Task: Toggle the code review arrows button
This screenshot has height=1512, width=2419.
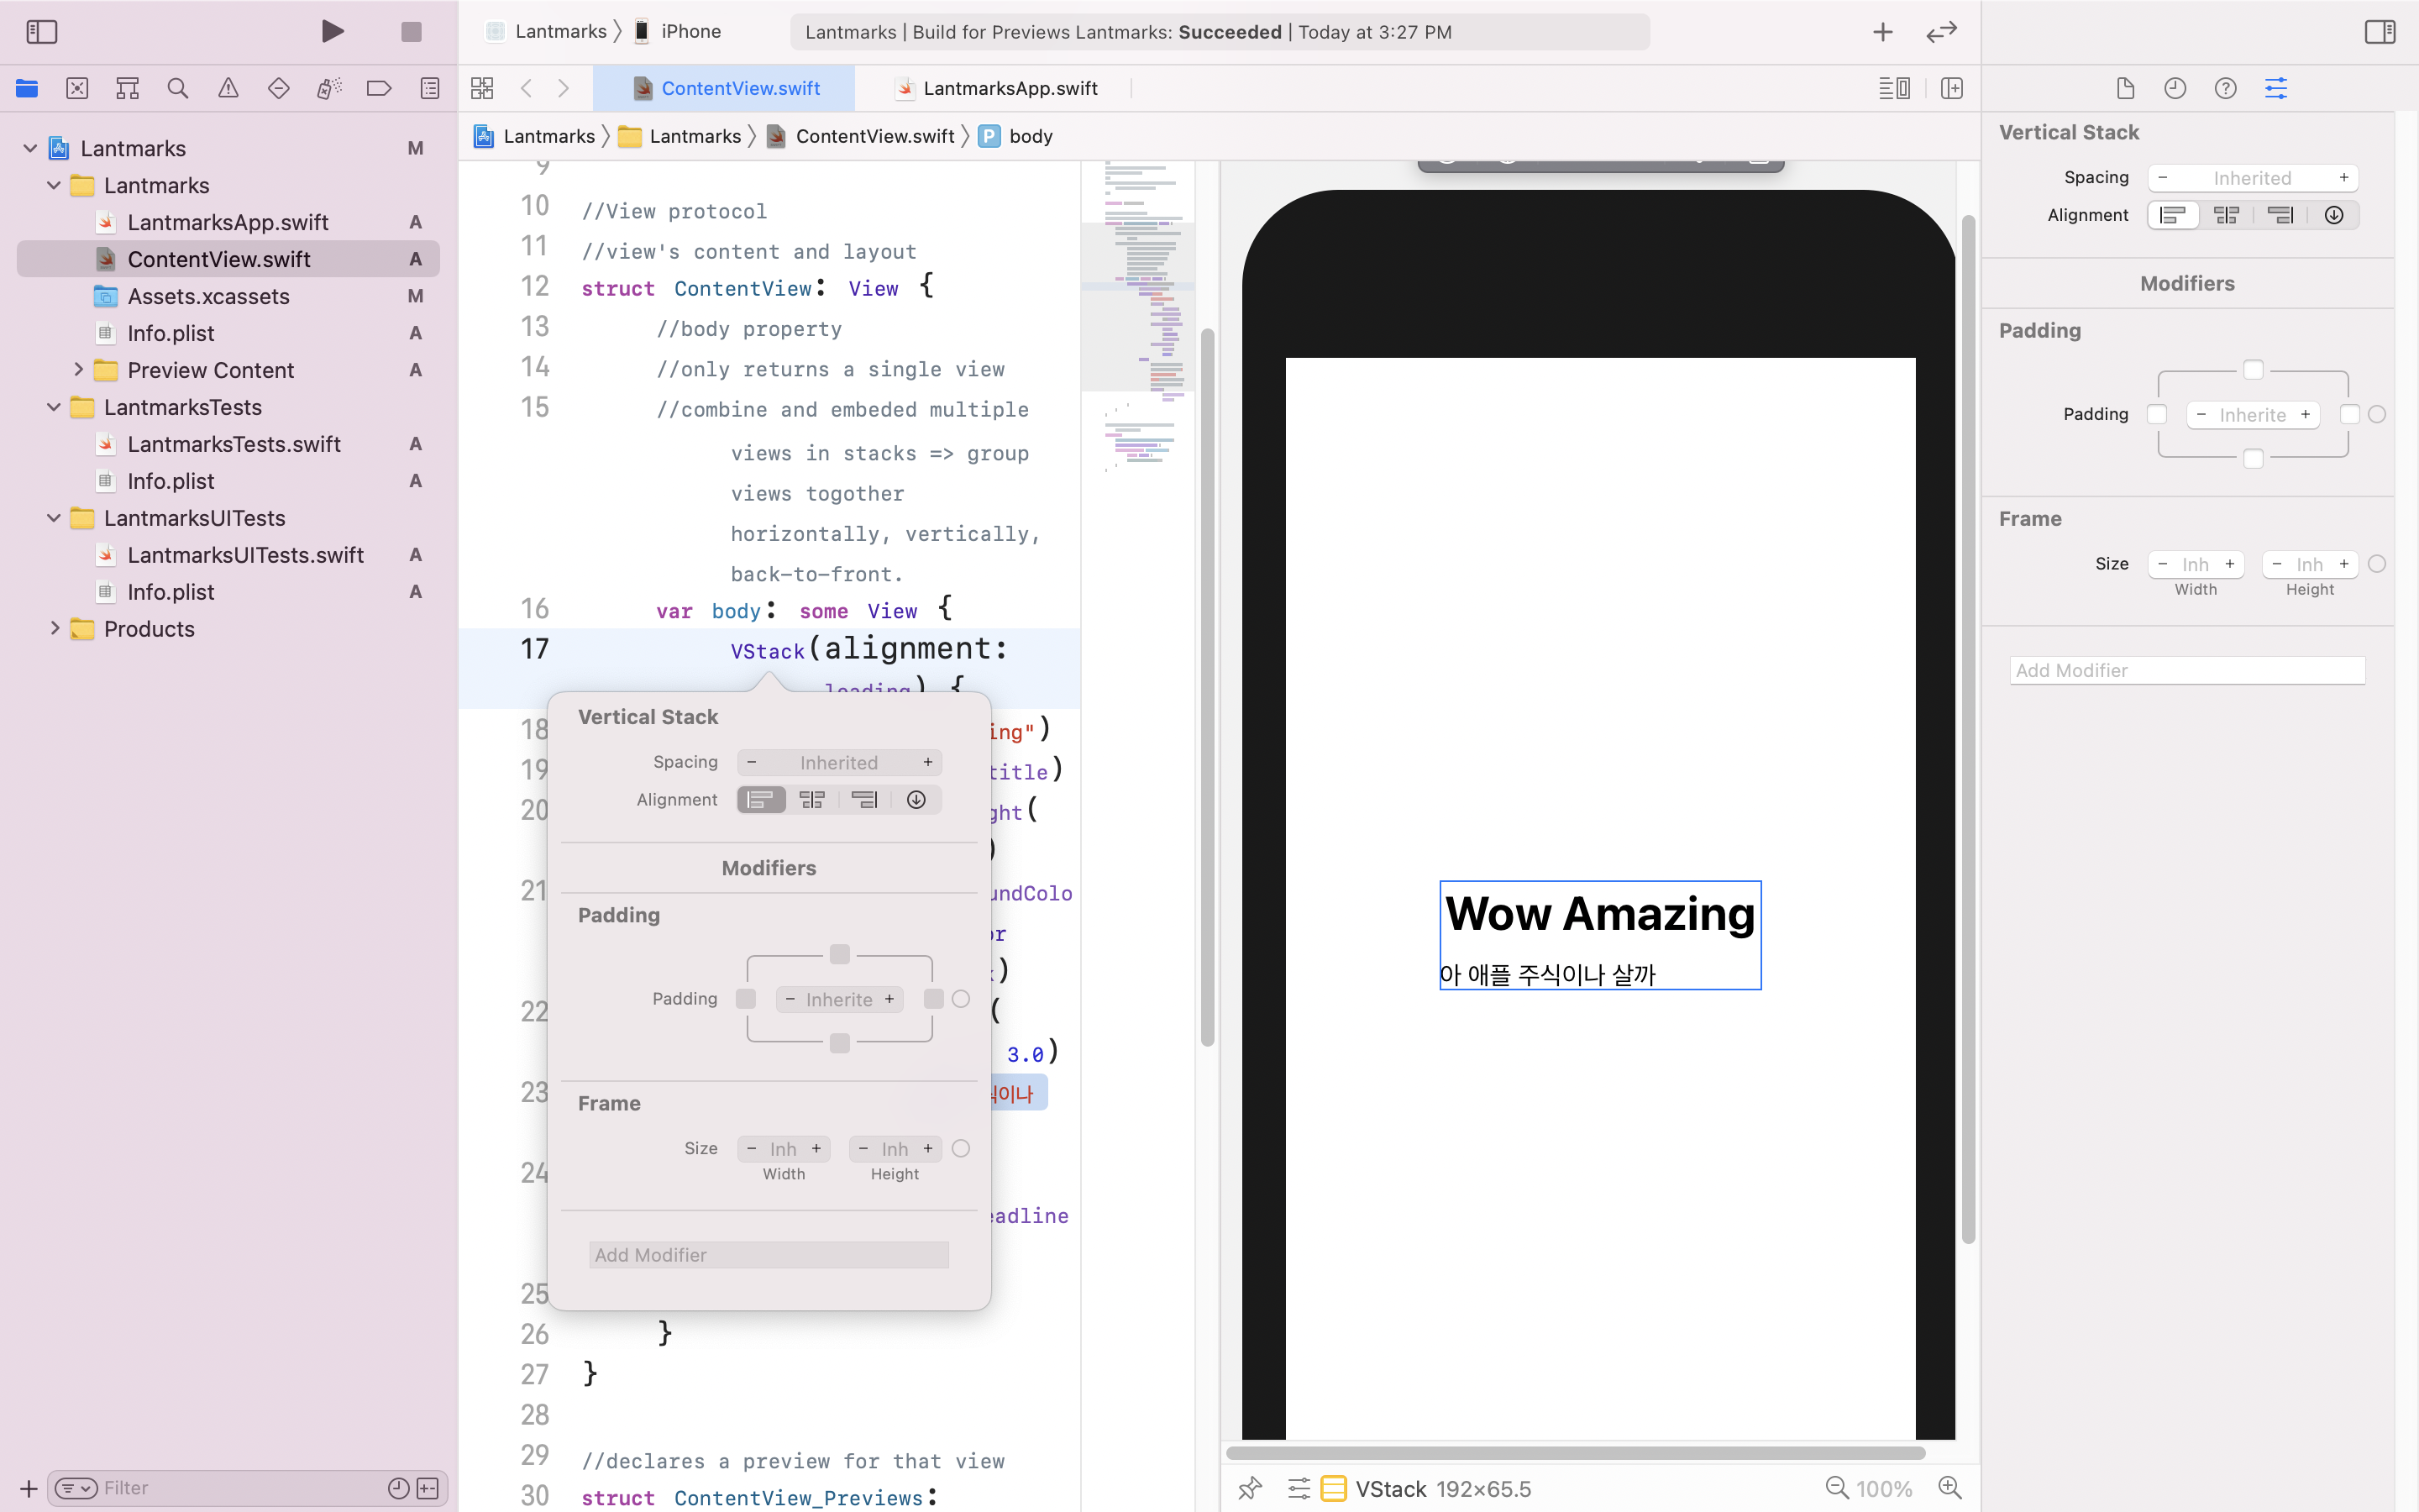Action: pos(1941,32)
